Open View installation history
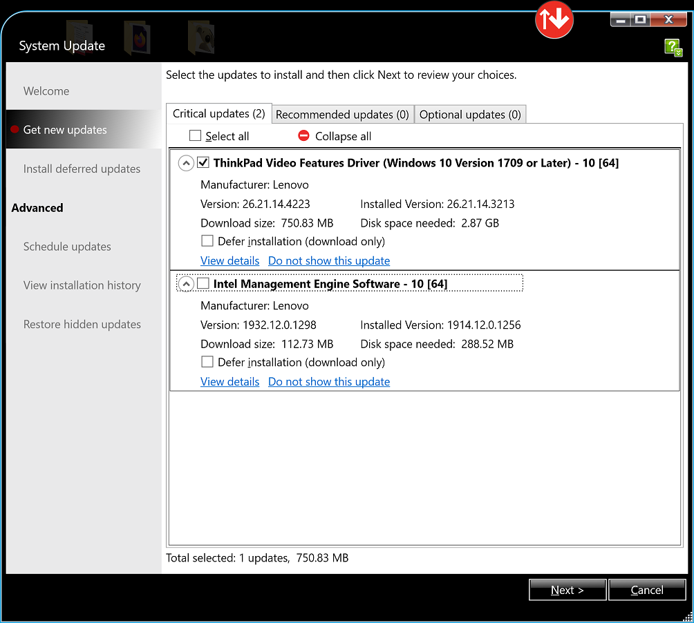 pyautogui.click(x=82, y=286)
